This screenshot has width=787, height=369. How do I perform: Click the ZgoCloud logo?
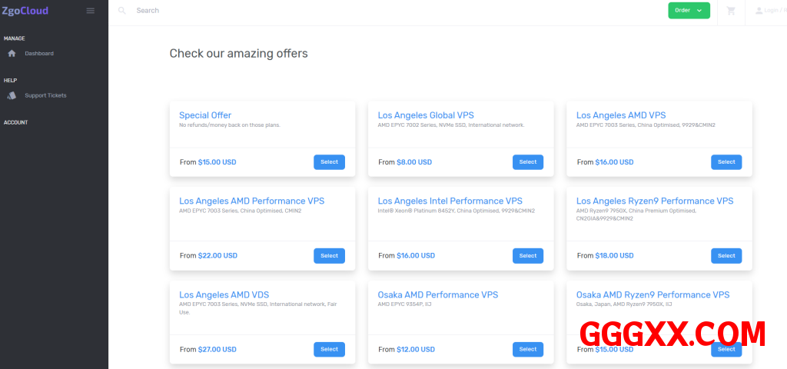click(x=25, y=11)
